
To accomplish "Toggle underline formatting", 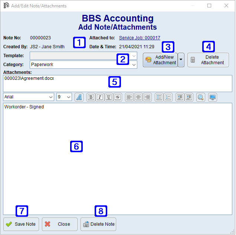I will tap(108, 97).
